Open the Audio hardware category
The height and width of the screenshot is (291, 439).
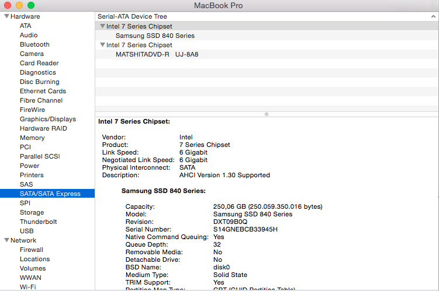pyautogui.click(x=29, y=35)
